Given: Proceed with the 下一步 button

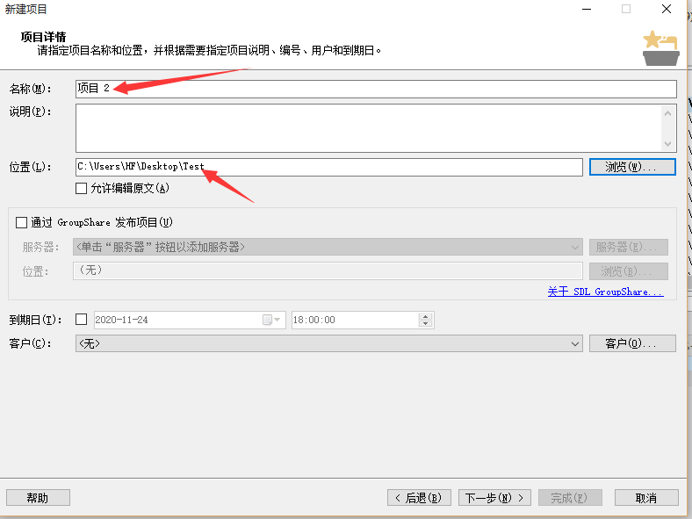Looking at the screenshot, I should pyautogui.click(x=494, y=498).
